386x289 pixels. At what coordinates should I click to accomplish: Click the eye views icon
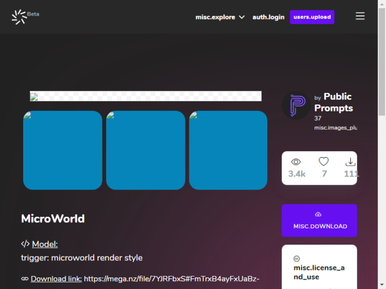(x=296, y=162)
